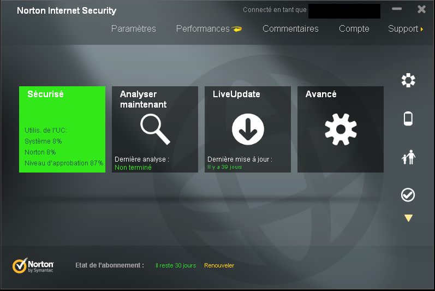Open the parental control family icon
This screenshot has height=291, width=435.
pyautogui.click(x=408, y=157)
